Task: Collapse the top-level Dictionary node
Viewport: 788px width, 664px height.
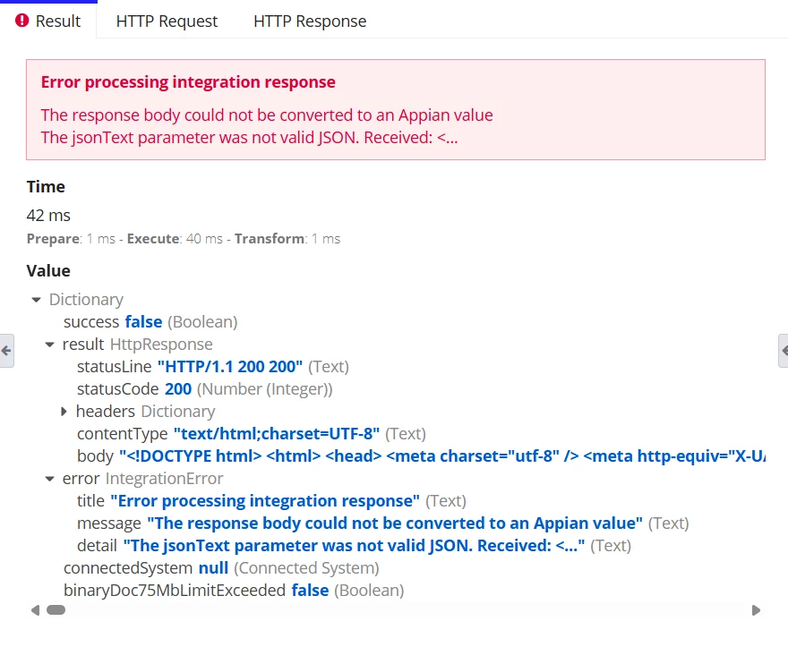Action: pos(36,300)
